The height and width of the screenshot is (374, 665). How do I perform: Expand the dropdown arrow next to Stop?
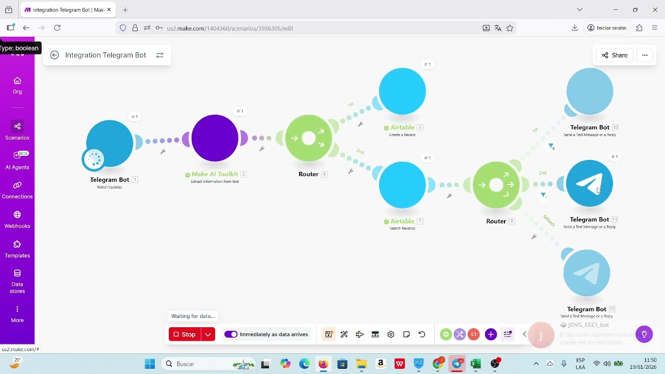pos(208,335)
